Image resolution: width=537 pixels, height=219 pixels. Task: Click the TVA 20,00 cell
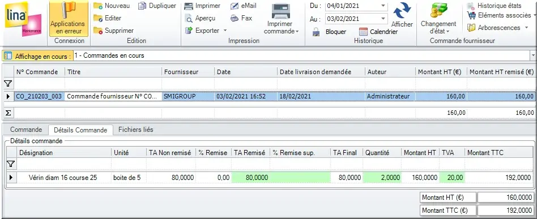point(452,178)
